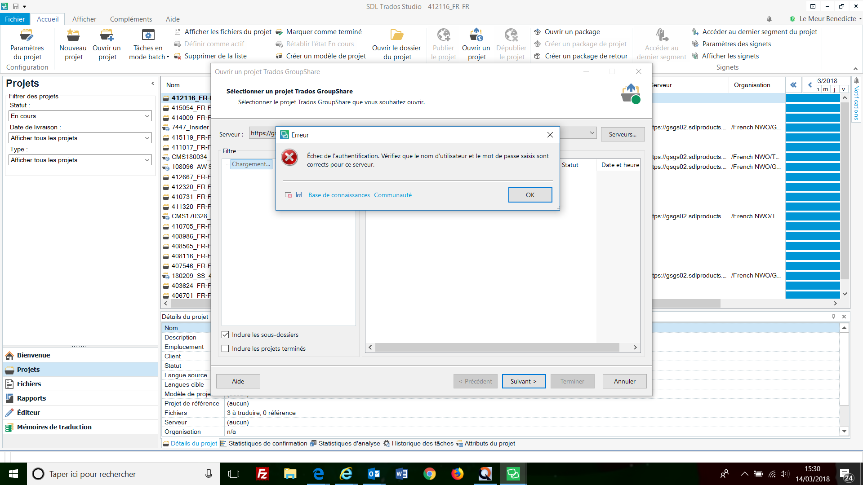Click Ouvrir un package
Image resolution: width=863 pixels, height=485 pixels.
(x=567, y=32)
